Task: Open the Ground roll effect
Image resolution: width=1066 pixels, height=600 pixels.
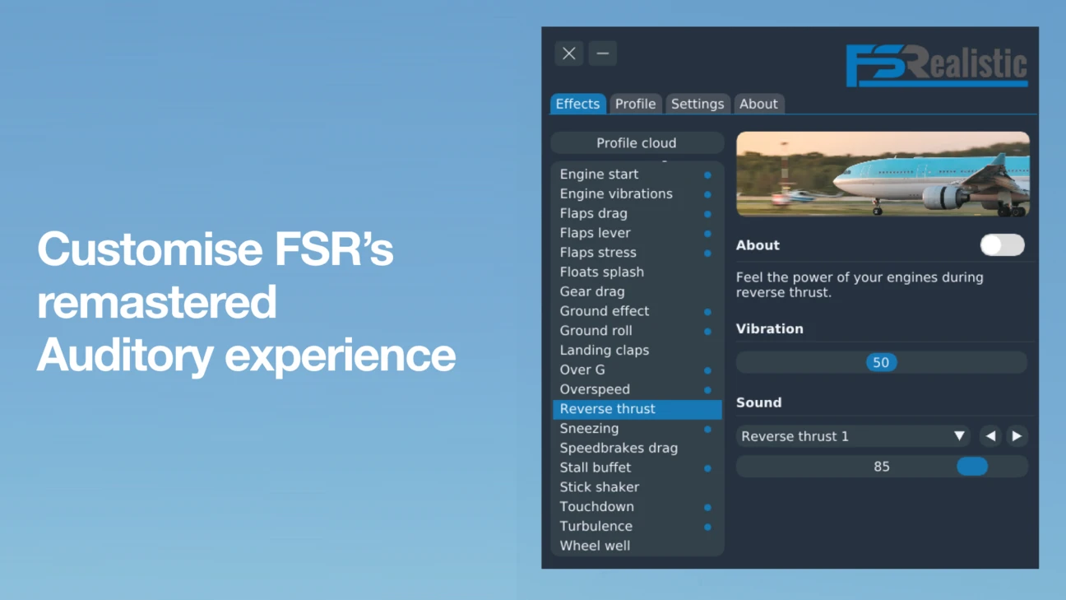Action: tap(637, 331)
